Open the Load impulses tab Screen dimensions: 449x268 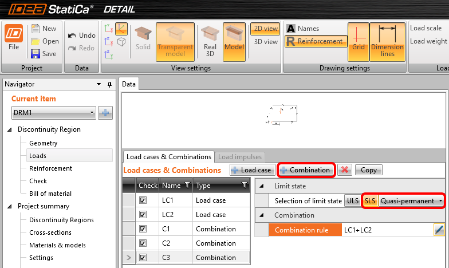point(241,157)
